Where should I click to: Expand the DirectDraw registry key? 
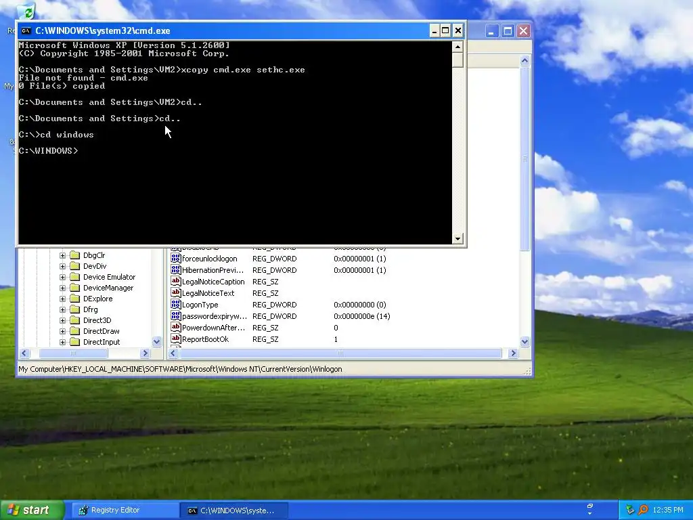(62, 331)
